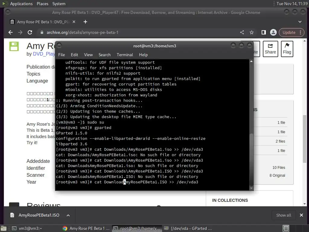
Task: Switch to /dev/vda GParted taskbar item
Action: pyautogui.click(x=188, y=228)
